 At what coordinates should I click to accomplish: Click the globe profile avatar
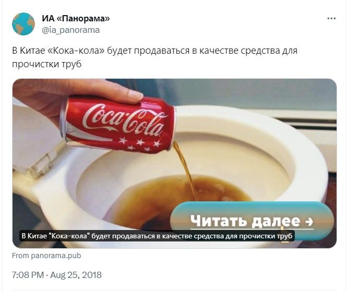coord(23,24)
